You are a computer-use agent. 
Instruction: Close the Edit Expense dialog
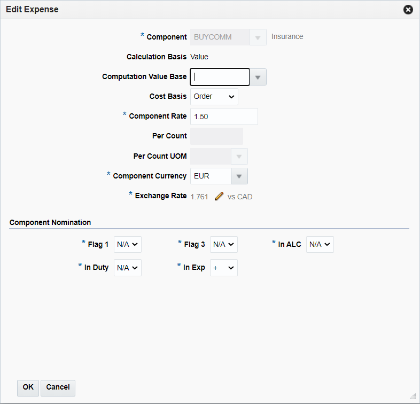tap(408, 10)
